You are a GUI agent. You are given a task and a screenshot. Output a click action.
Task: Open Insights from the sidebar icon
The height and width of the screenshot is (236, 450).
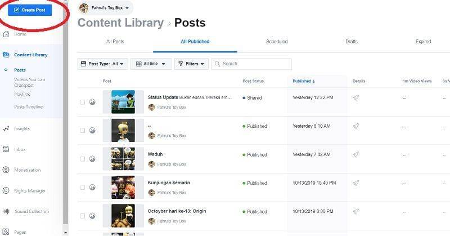6,128
